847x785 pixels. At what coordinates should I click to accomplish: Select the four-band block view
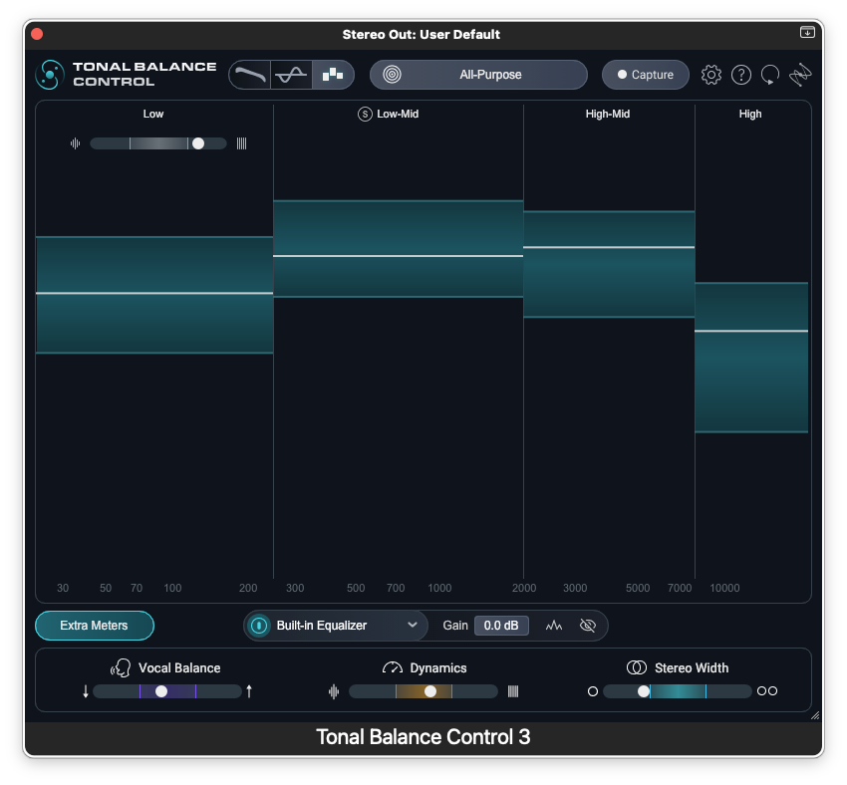(x=332, y=75)
